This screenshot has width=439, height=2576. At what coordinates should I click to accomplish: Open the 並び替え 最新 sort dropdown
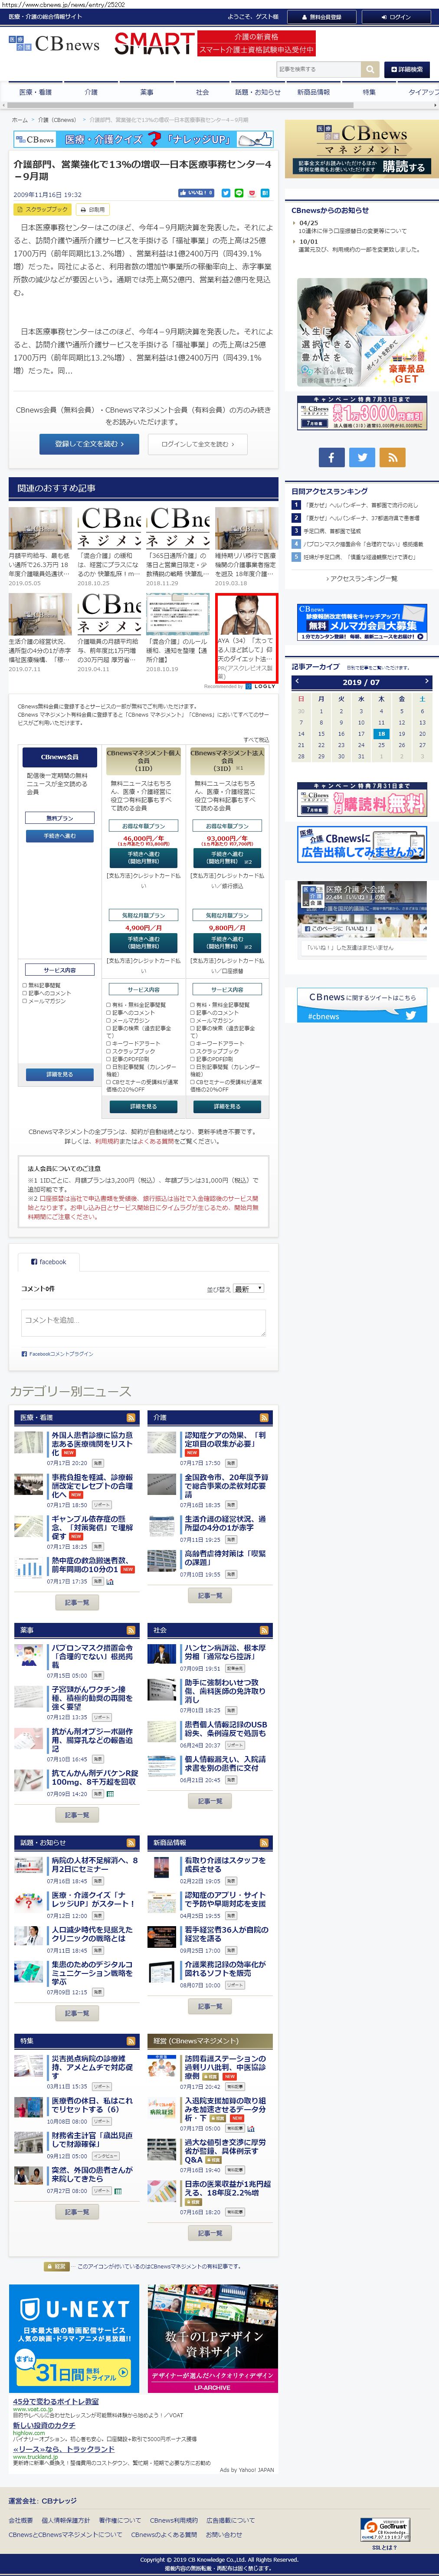point(248,1289)
